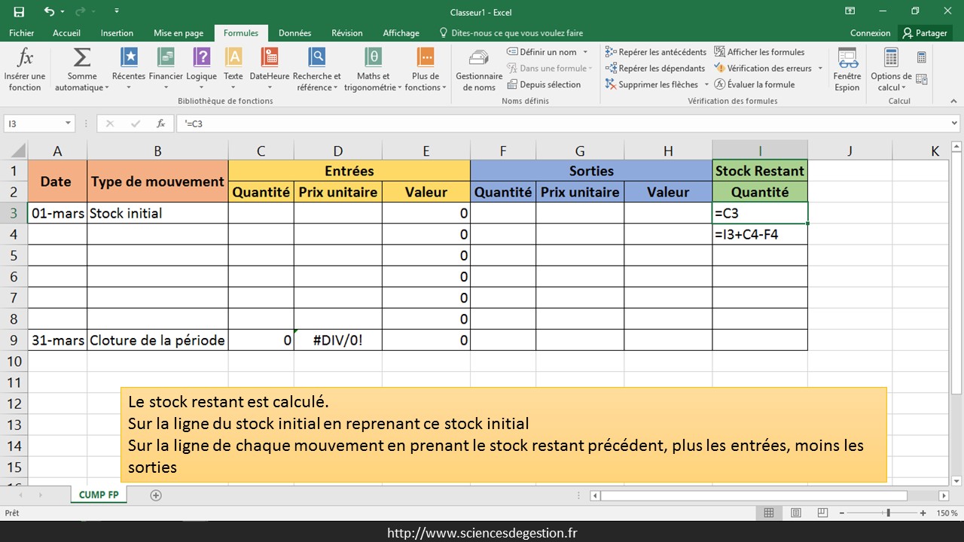
Task: Expand the Définir un nom dropdown arrow
Action: 584,52
